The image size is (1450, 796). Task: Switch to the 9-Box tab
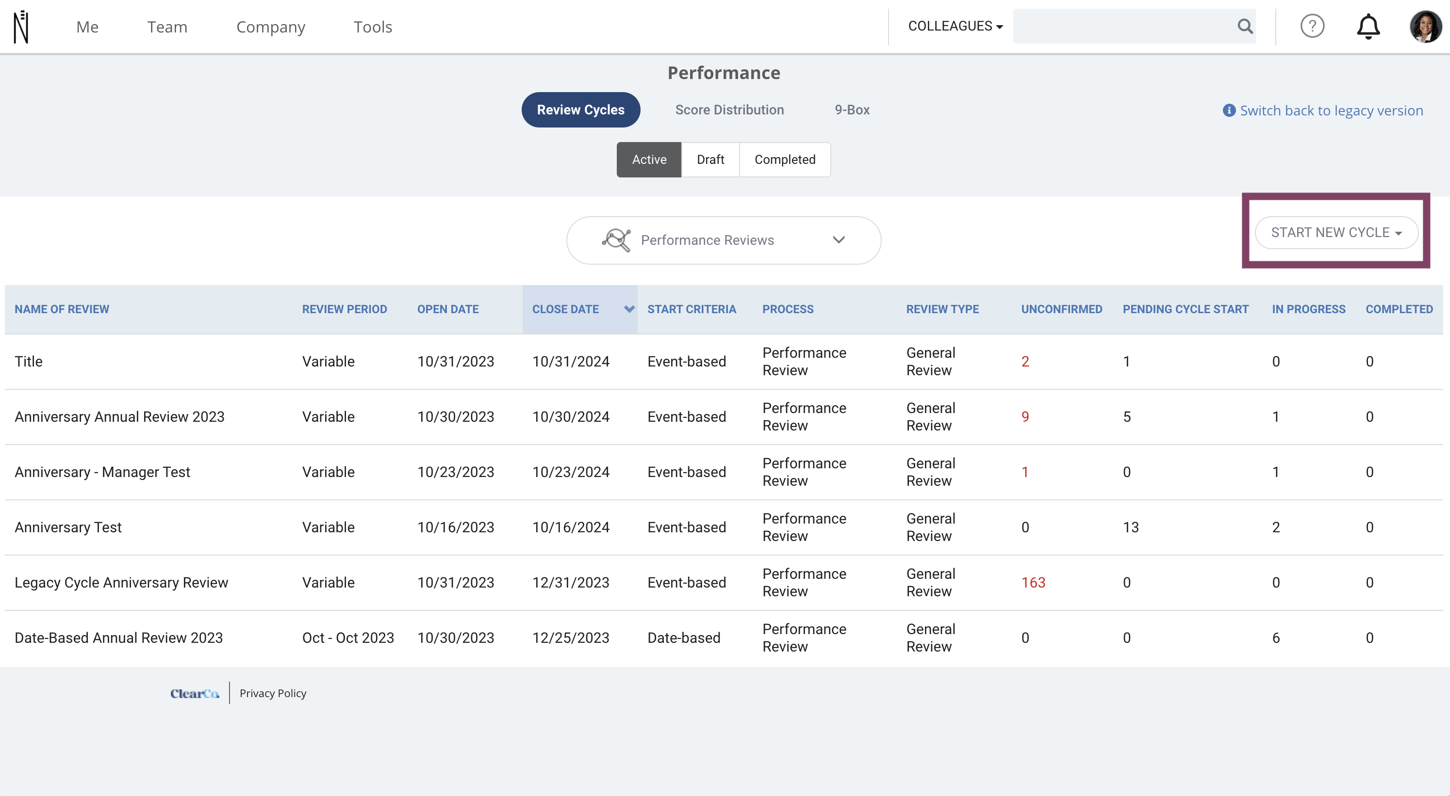[852, 110]
